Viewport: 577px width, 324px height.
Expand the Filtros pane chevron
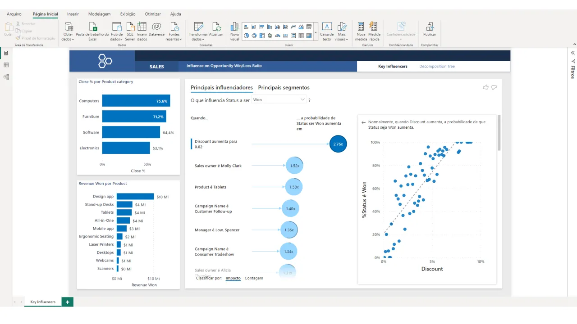(x=573, y=53)
